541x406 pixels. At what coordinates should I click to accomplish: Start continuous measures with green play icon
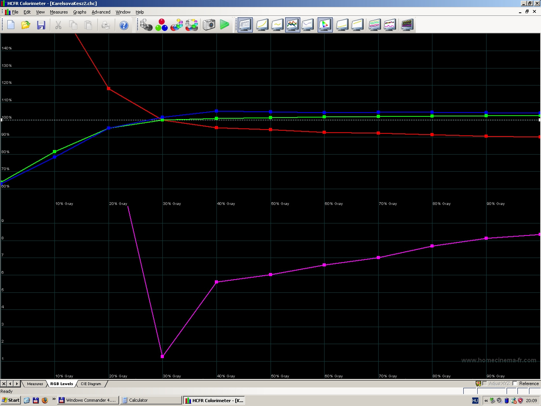point(225,25)
